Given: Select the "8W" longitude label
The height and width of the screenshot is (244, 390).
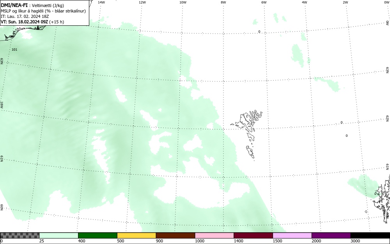Looking at the screenshot, I should click(223, 2).
